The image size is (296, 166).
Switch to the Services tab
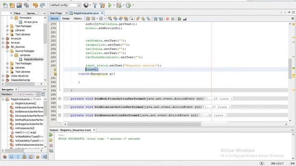point(32,13)
